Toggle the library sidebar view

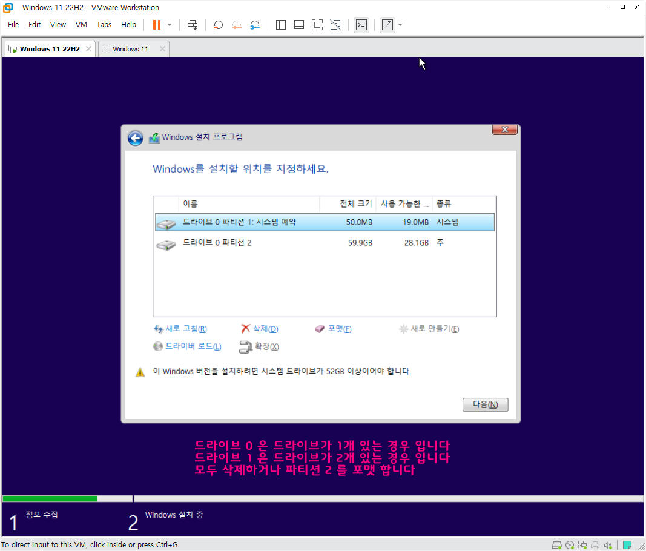tap(280, 25)
